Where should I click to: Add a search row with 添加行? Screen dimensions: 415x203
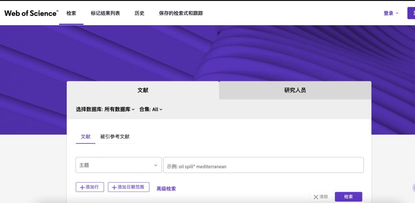[x=90, y=187]
